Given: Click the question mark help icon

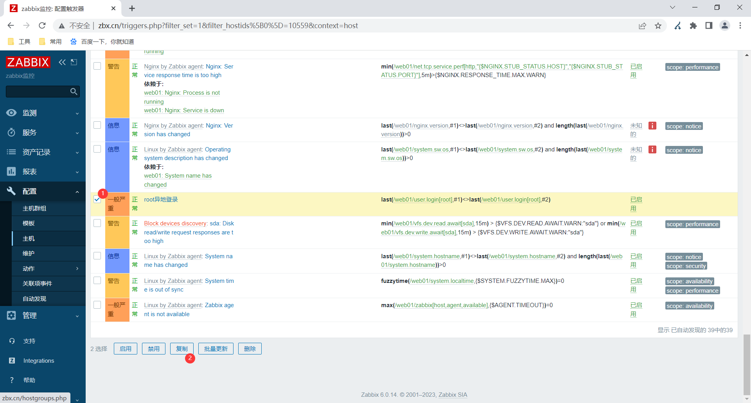Looking at the screenshot, I should pos(12,380).
